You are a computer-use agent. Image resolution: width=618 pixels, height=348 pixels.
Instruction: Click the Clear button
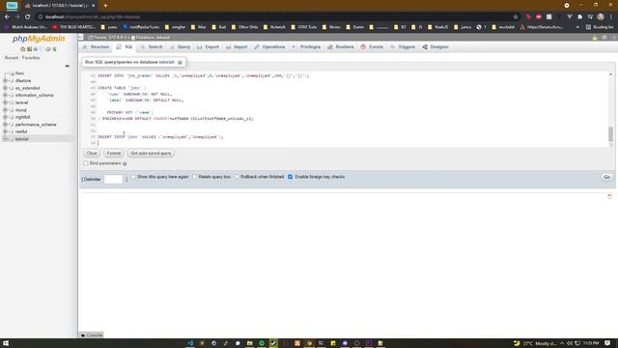92,153
